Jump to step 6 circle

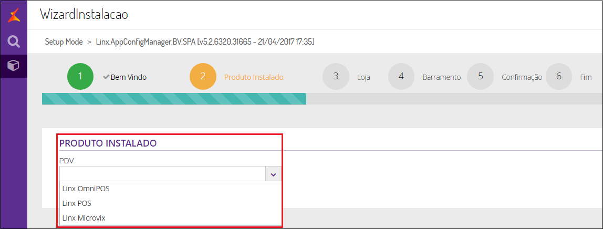point(559,77)
